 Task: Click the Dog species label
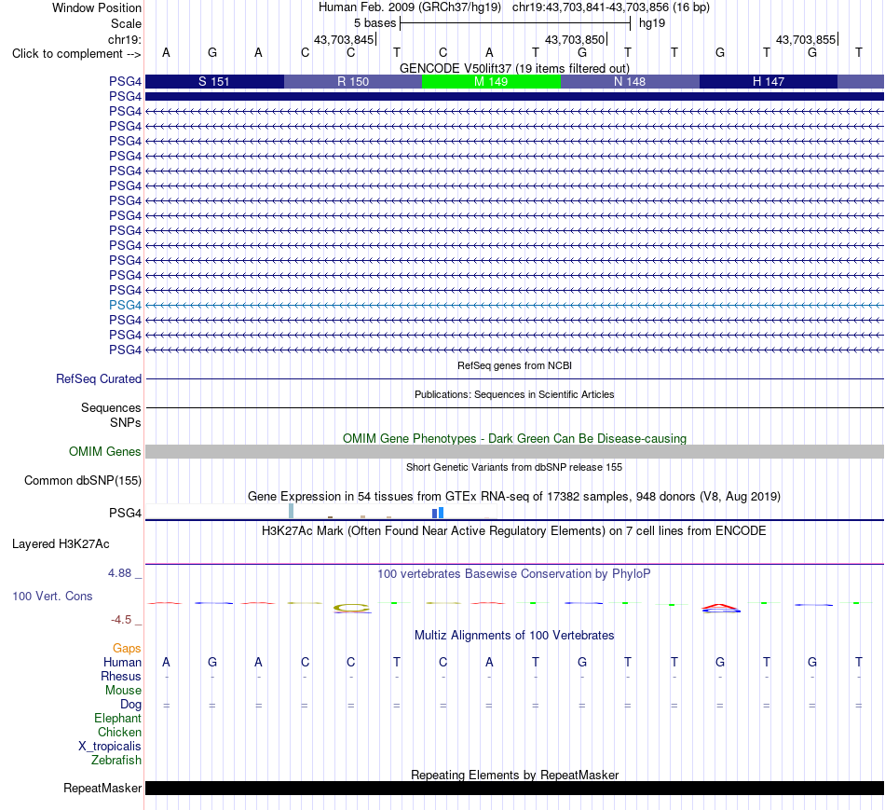[x=131, y=705]
